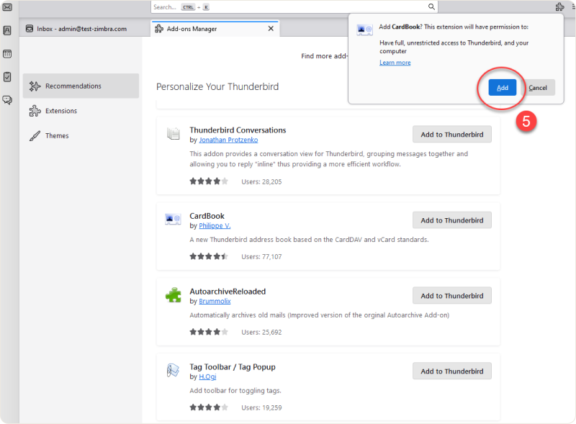This screenshot has height=424, width=576.
Task: Add AutoarchiveReloaded to Thunderbird
Action: coord(452,296)
